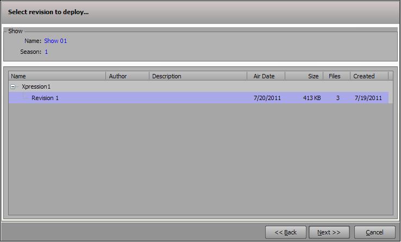Sort by the Description column header
The image size is (401, 242).
pyautogui.click(x=198, y=76)
